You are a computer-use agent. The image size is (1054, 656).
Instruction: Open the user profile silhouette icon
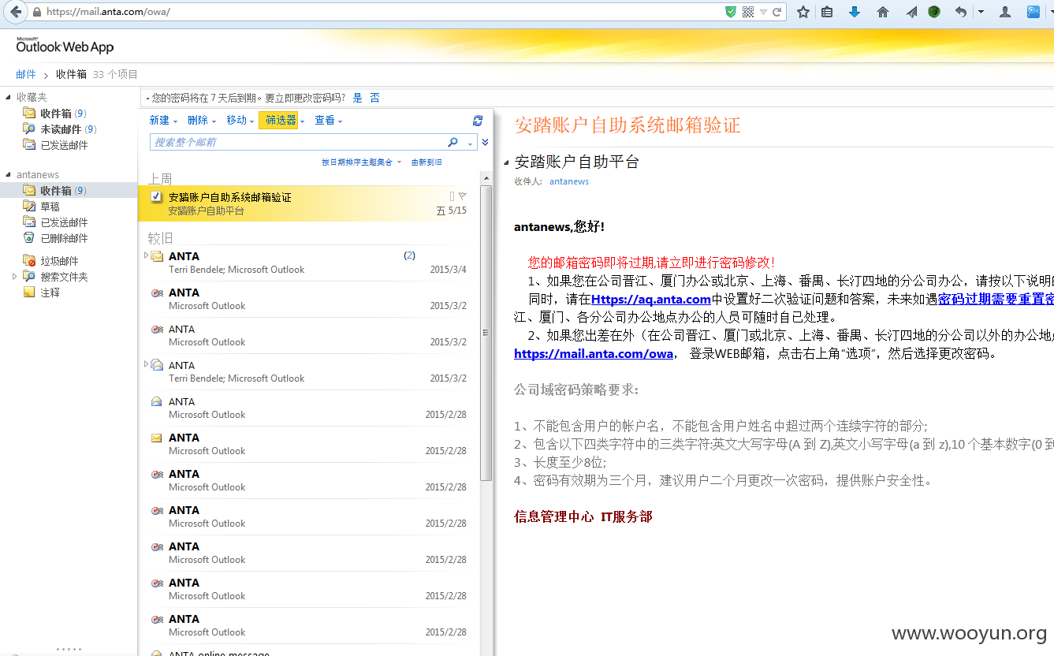(1005, 12)
